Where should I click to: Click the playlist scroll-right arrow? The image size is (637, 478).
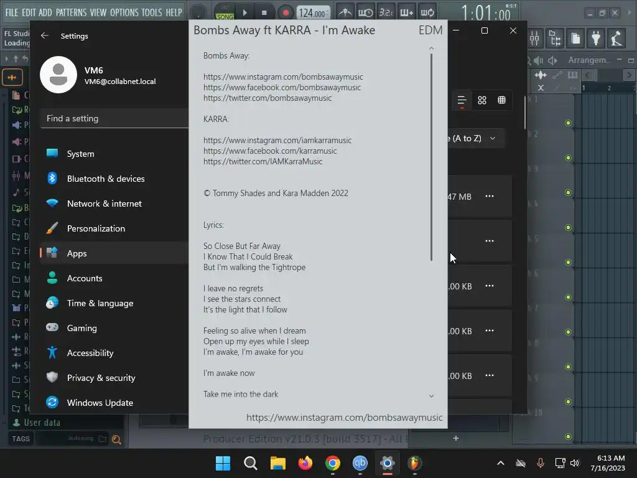click(x=630, y=75)
